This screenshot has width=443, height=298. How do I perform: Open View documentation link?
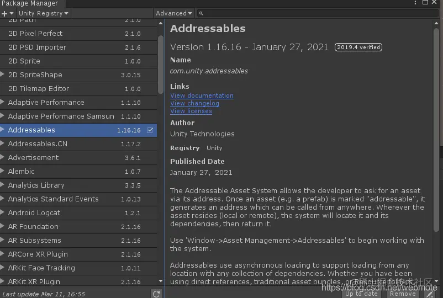click(x=202, y=95)
